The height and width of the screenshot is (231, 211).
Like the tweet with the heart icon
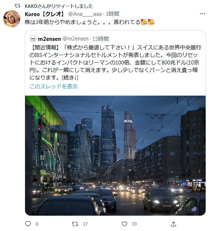click(124, 224)
